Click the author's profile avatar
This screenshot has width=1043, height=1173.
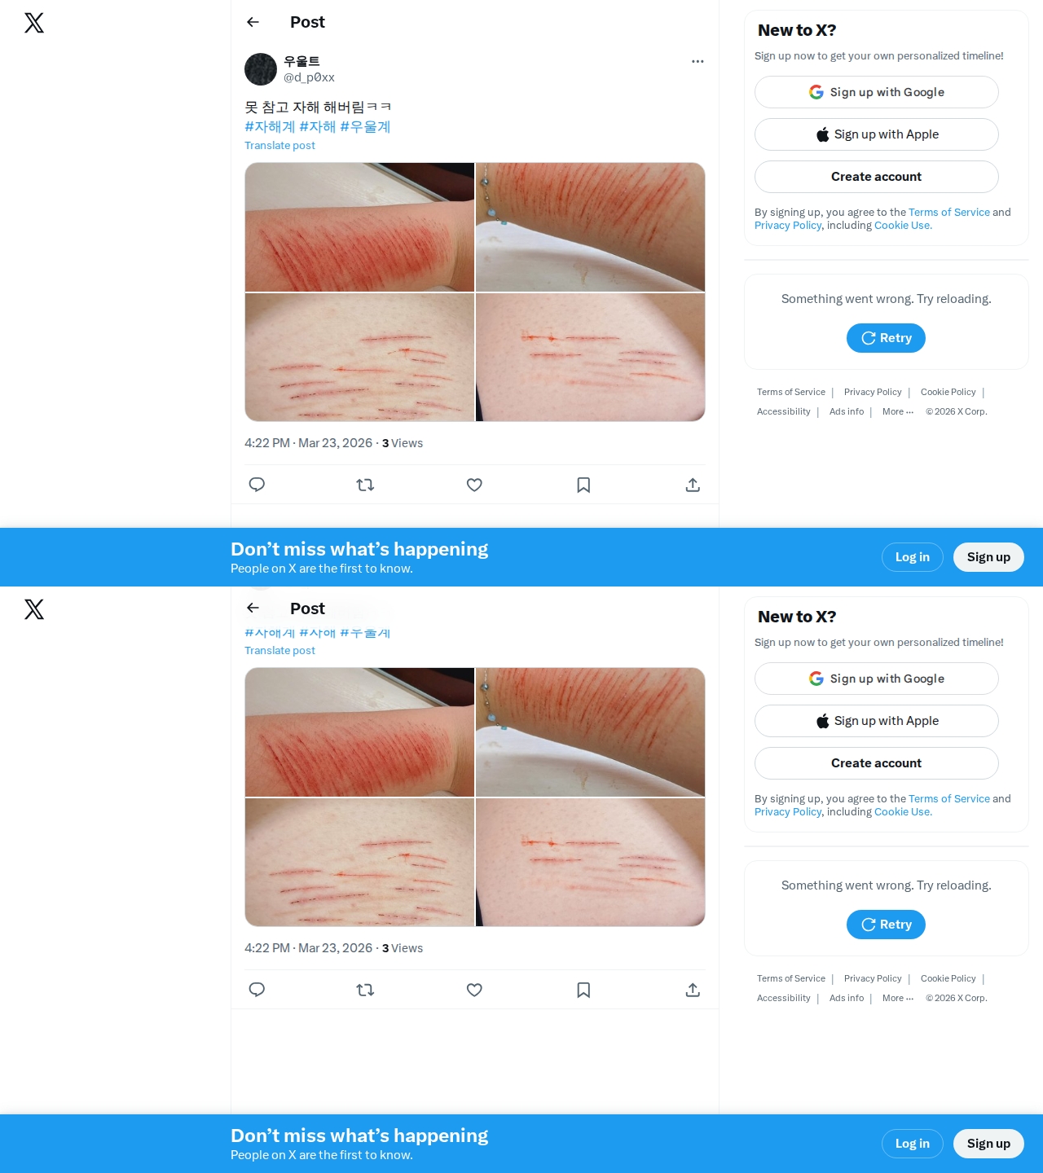(261, 69)
